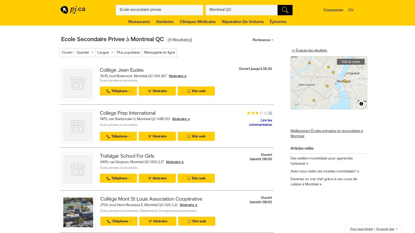Click yellow Itinéraire button for Collège Jean-Eudes
Image resolution: width=415 pixels, height=233 pixels.
[x=157, y=91]
